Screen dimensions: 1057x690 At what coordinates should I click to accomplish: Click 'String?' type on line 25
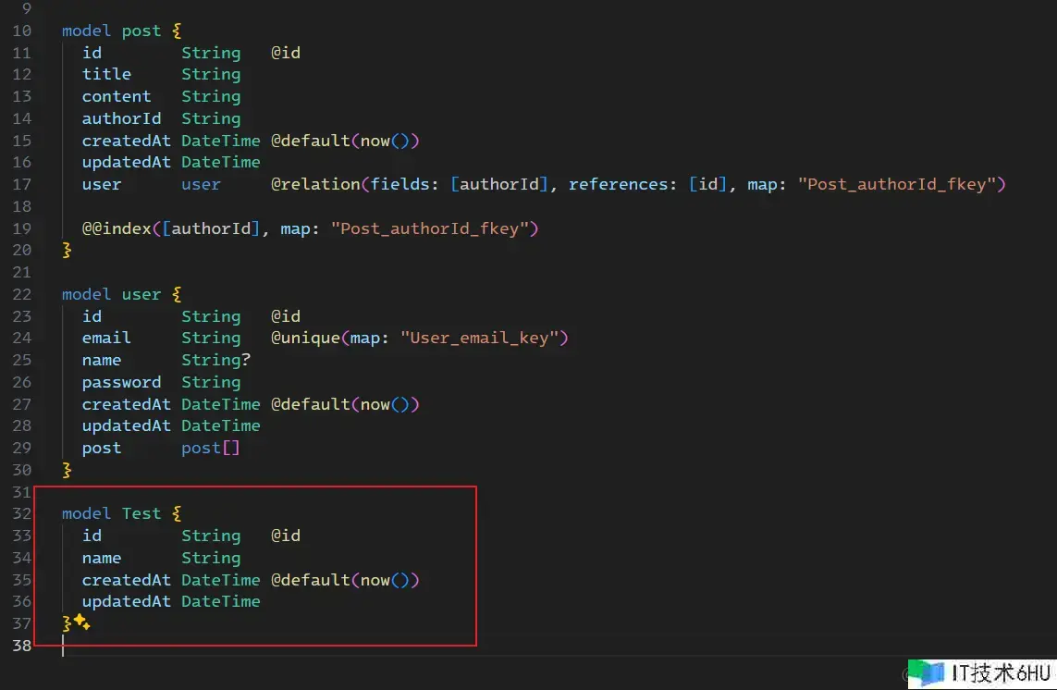coord(215,360)
